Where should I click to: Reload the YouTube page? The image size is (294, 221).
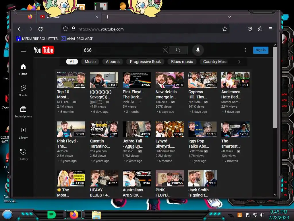(x=40, y=29)
